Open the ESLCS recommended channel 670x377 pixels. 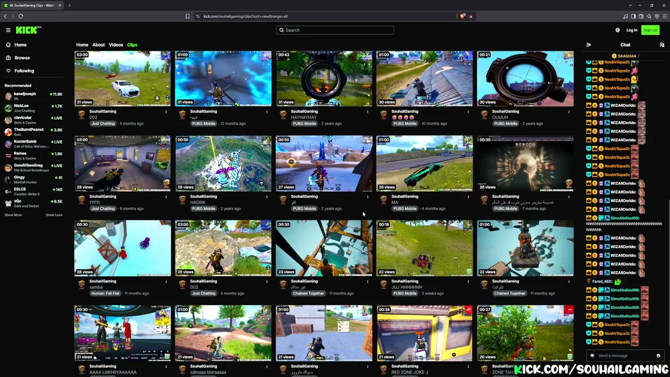(33, 191)
